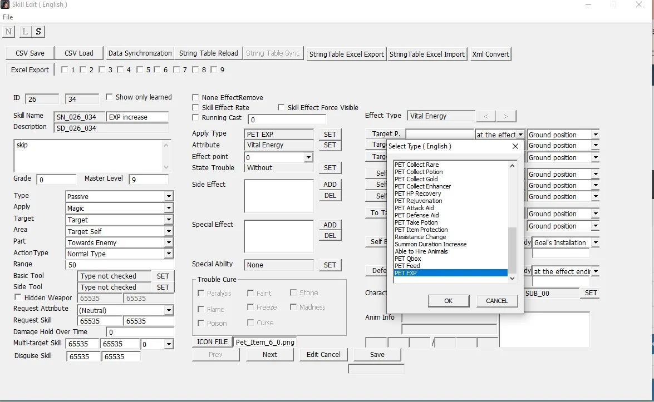Image resolution: width=654 pixels, height=402 pixels.
Task: Click the StringTable Excel Export button
Action: pyautogui.click(x=347, y=54)
